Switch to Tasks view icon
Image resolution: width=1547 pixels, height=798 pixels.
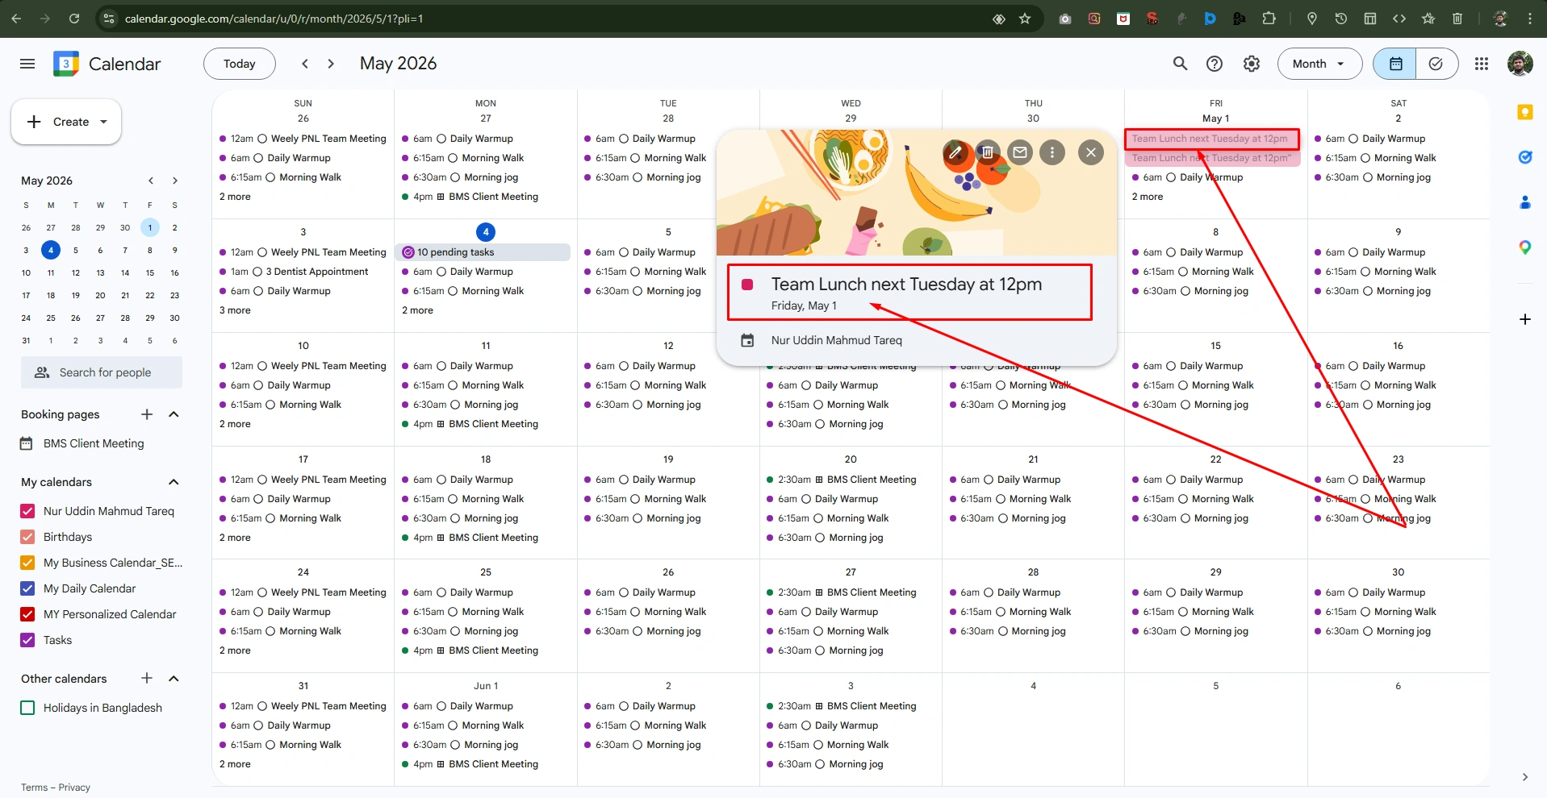1436,64
